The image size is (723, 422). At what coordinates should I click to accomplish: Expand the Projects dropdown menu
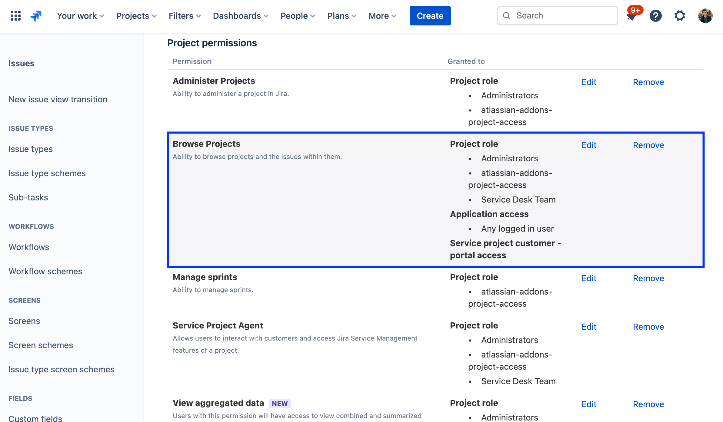pos(136,15)
